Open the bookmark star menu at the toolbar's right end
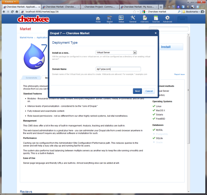This screenshot has height=195, width=207. (x=203, y=12)
